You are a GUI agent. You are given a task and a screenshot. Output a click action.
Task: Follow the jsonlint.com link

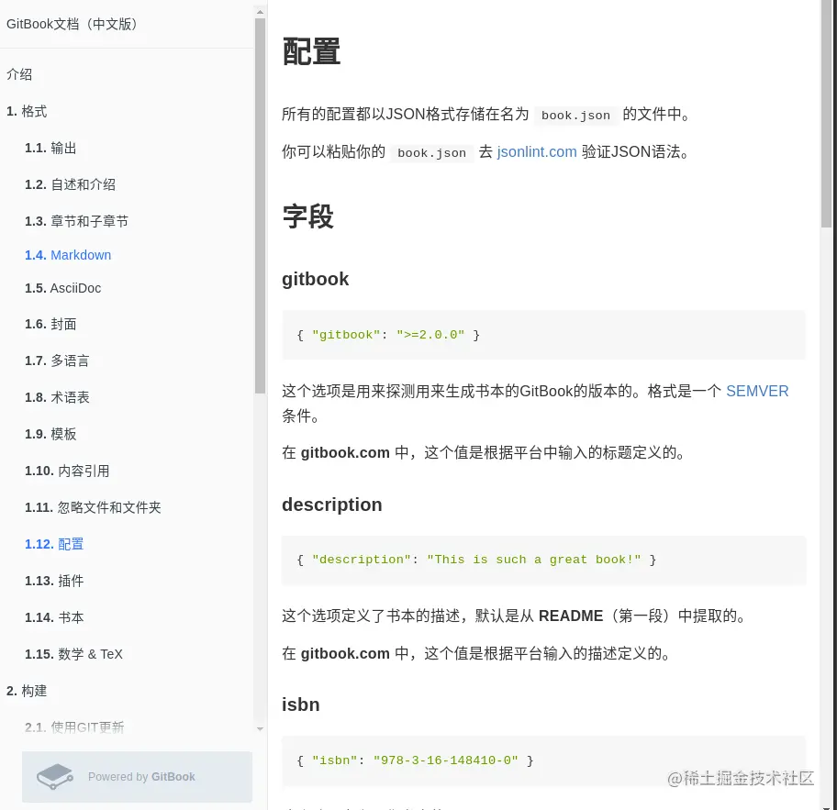[537, 152]
